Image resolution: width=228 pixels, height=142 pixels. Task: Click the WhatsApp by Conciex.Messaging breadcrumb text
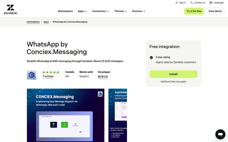tap(70, 22)
